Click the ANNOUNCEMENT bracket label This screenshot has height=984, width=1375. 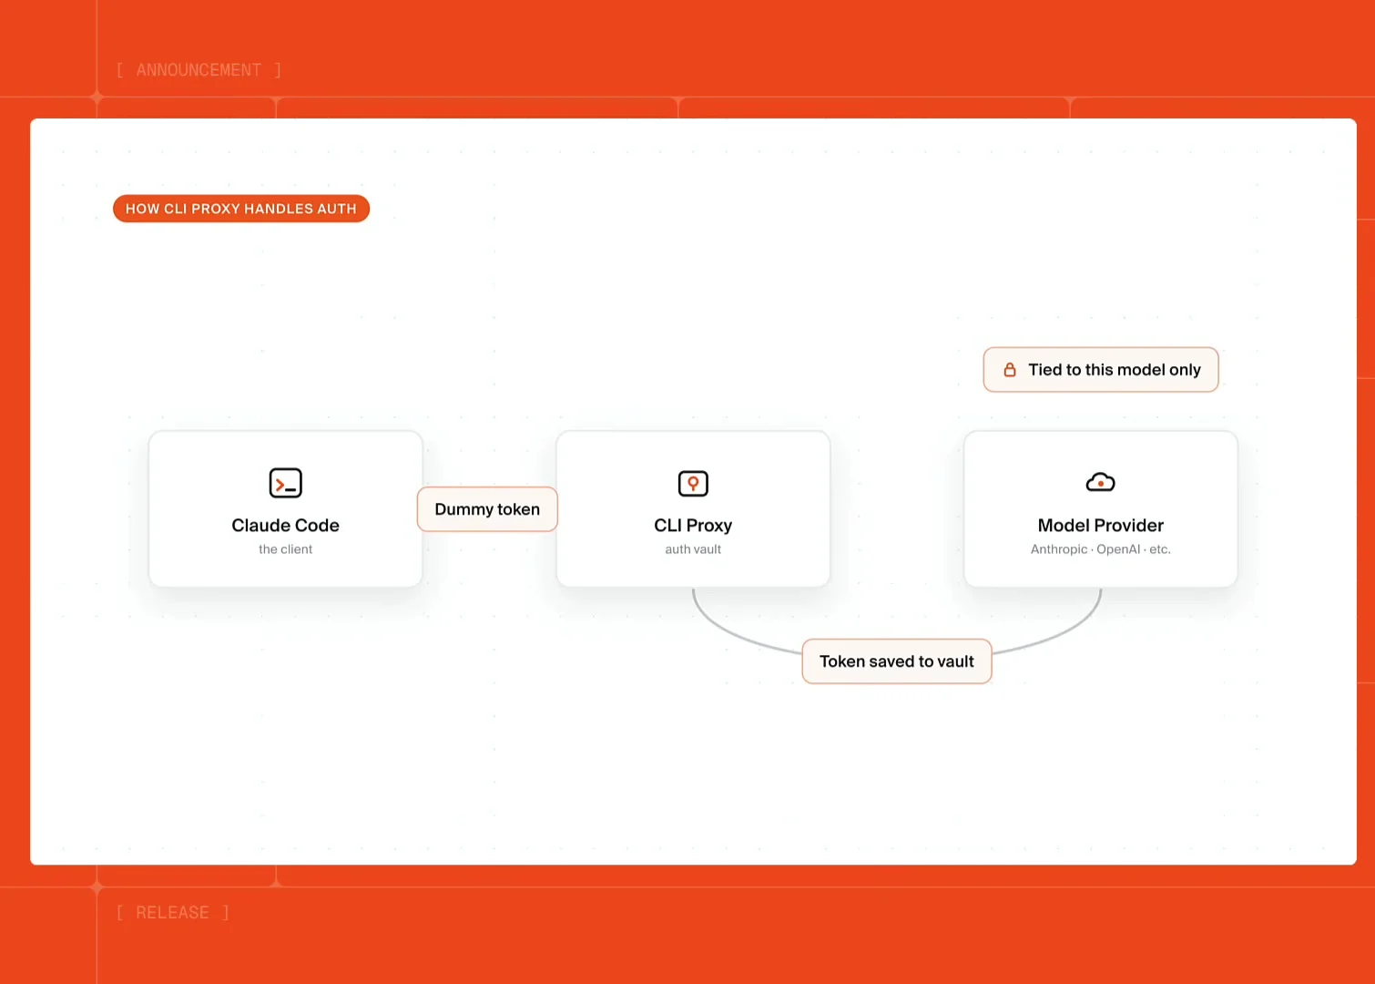point(199,70)
